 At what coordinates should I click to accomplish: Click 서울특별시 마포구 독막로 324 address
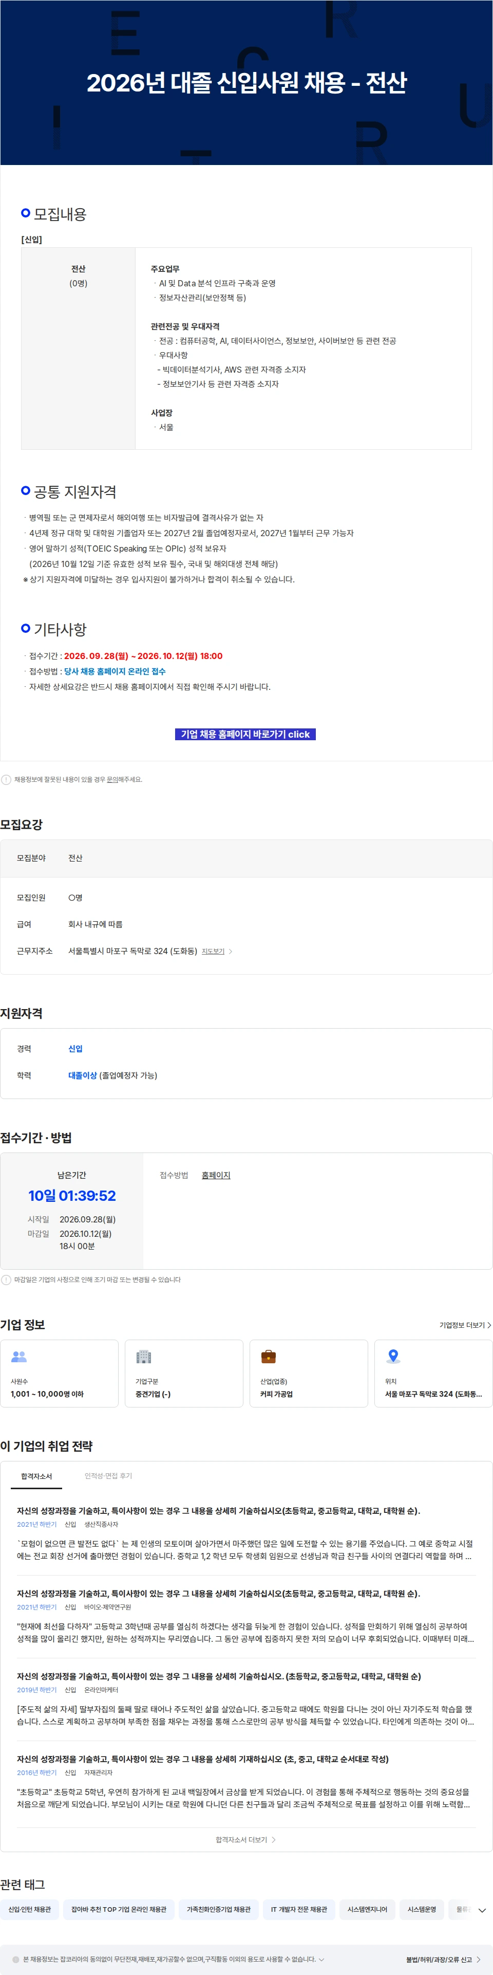coord(132,950)
